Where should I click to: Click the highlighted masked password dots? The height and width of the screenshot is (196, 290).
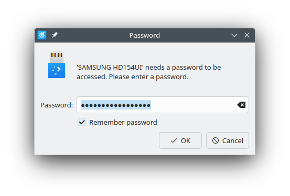116,105
